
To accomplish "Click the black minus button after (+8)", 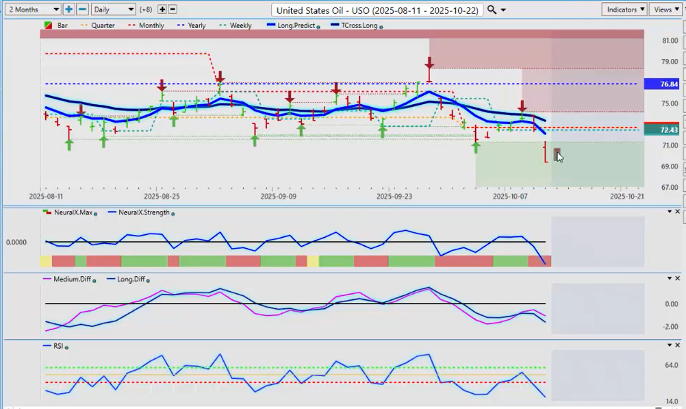I will click(x=173, y=10).
